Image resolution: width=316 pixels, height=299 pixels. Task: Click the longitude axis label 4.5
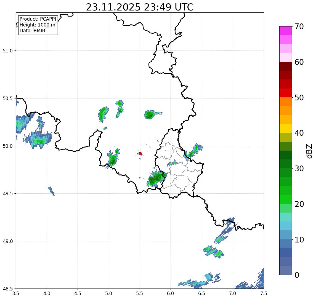point(78,293)
